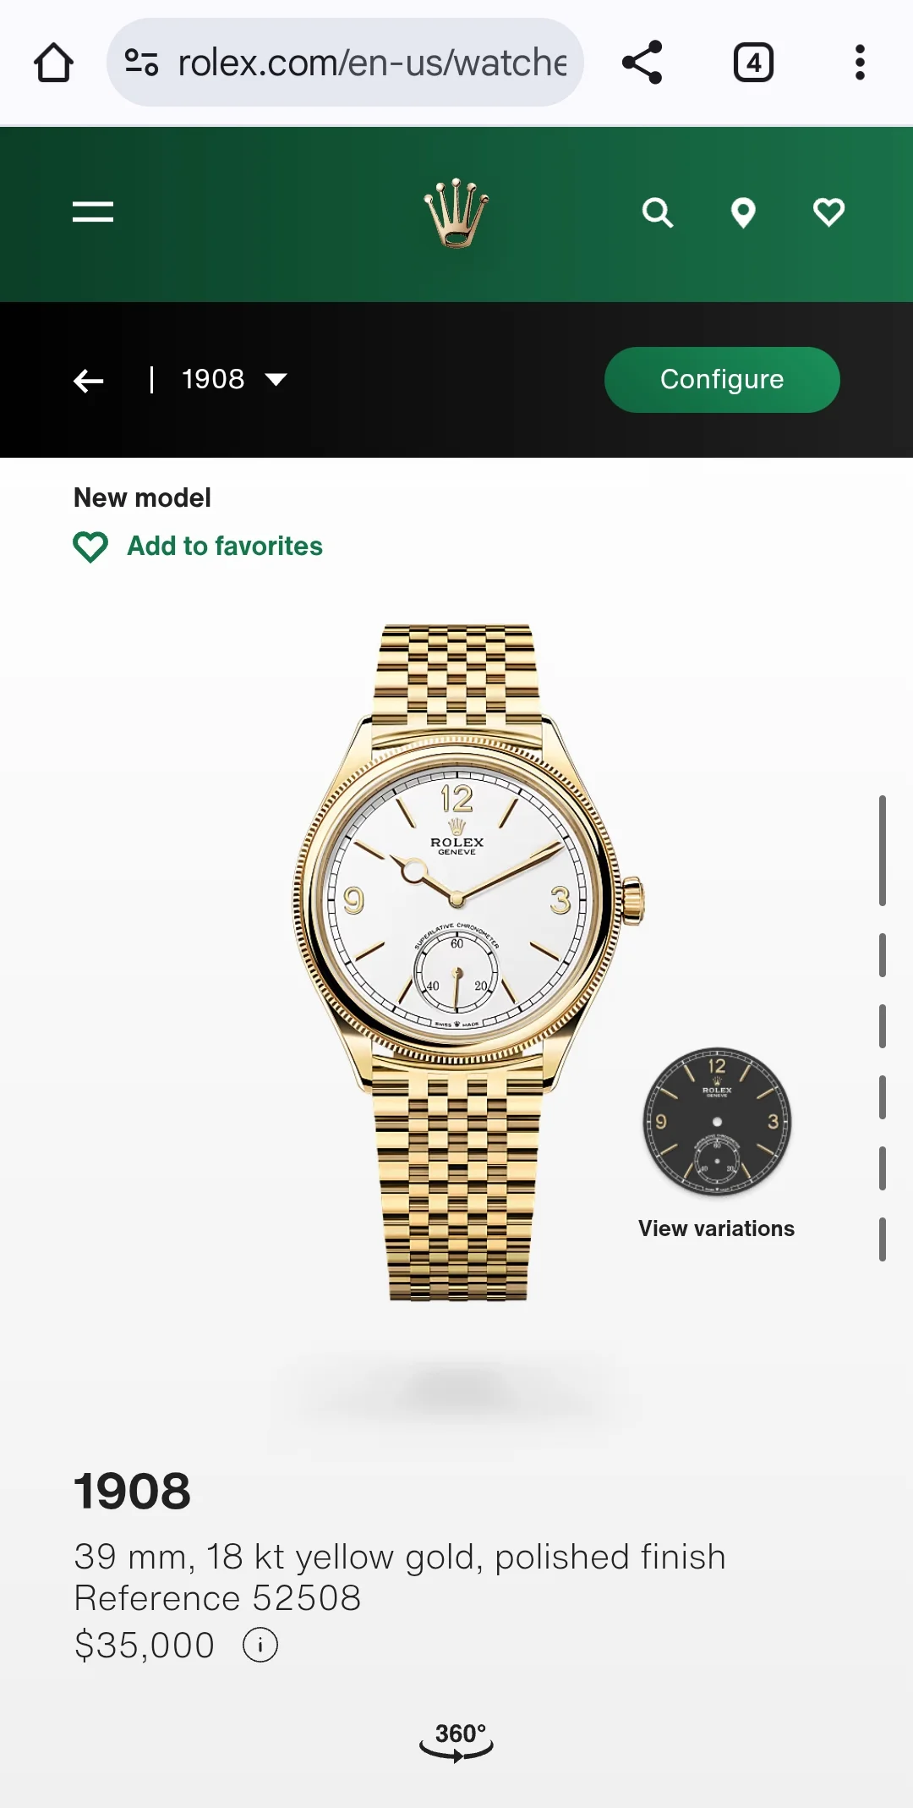Open favorites heart in green header
This screenshot has height=1808, width=913.
[x=828, y=212]
